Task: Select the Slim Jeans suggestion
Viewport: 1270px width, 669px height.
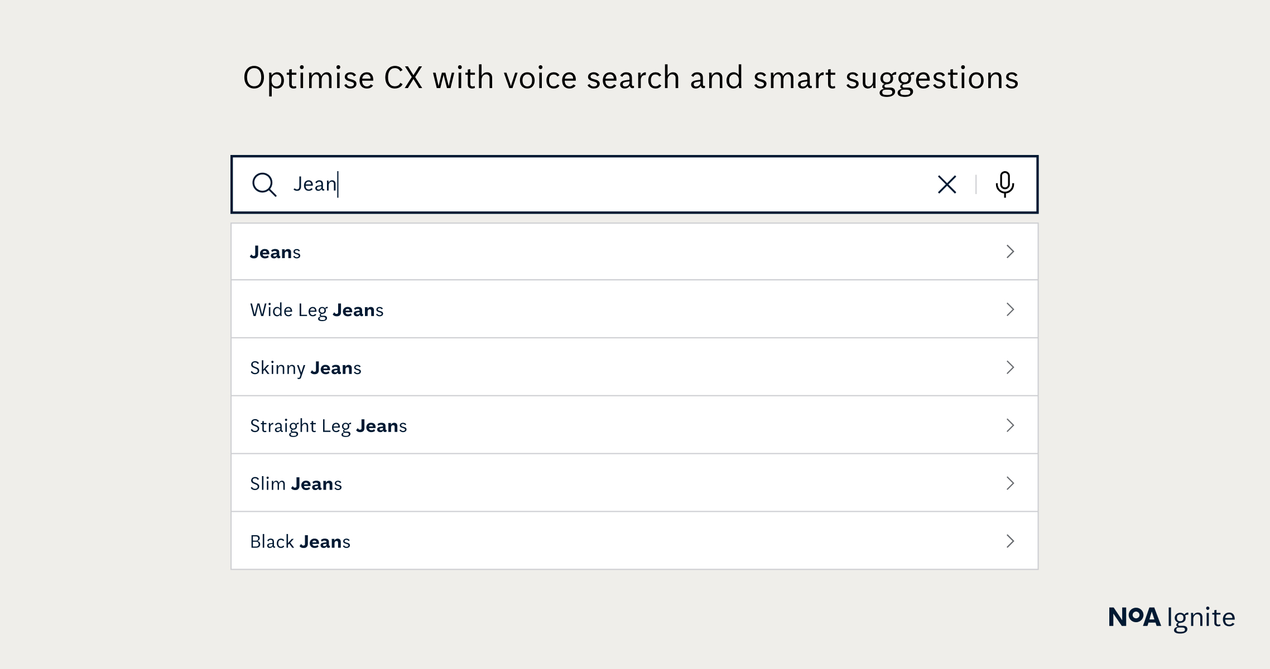Action: pyautogui.click(x=635, y=483)
